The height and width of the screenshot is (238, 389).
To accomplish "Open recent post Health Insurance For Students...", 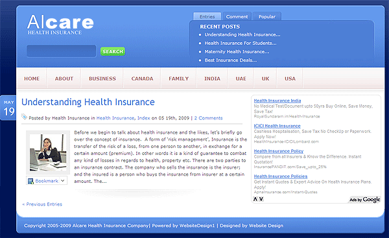I will coord(240,43).
